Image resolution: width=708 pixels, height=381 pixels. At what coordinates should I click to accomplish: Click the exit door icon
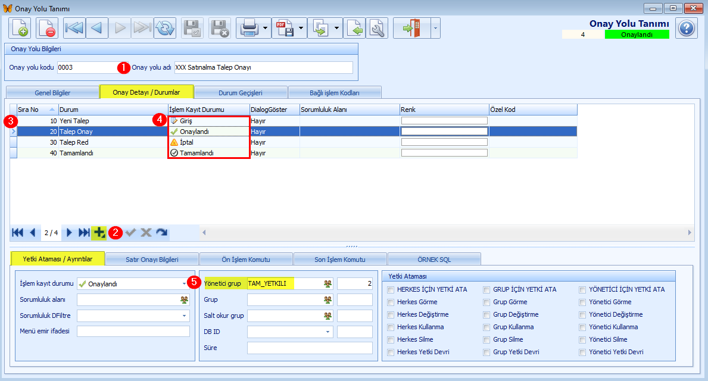[412, 28]
